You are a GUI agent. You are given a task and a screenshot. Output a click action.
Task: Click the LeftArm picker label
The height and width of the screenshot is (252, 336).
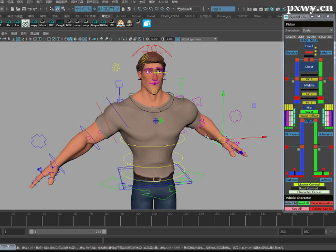click(325, 52)
